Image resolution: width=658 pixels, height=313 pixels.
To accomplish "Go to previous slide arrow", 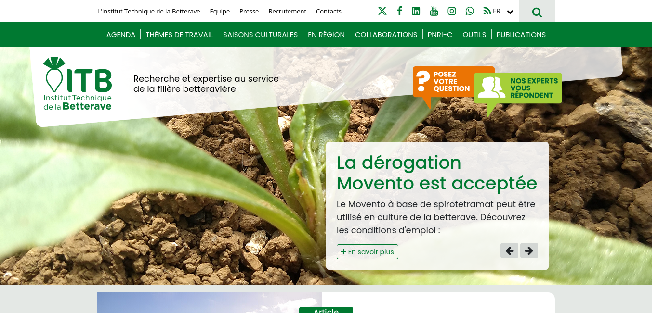I will (x=509, y=250).
